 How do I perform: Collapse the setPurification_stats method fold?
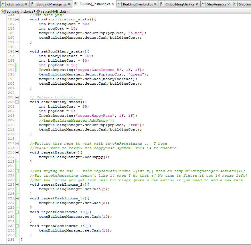pyautogui.click(x=17, y=20)
